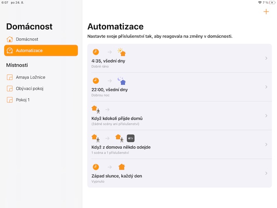Expand the 22:00 všední dny chevron
The image size is (277, 208).
(x=266, y=87)
